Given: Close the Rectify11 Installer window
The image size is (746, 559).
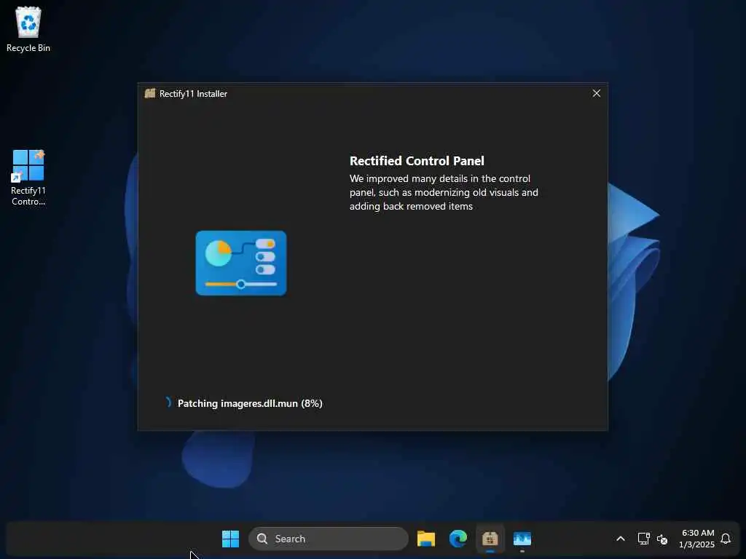Looking at the screenshot, I should 596,93.
